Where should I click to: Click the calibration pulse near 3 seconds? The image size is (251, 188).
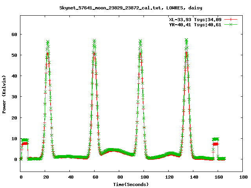pos(25,142)
